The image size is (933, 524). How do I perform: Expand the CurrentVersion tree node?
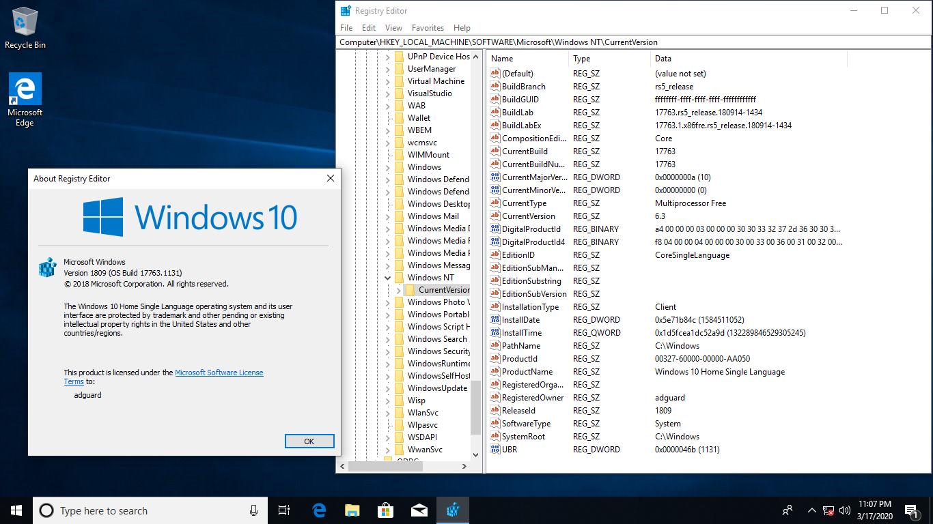(x=399, y=290)
